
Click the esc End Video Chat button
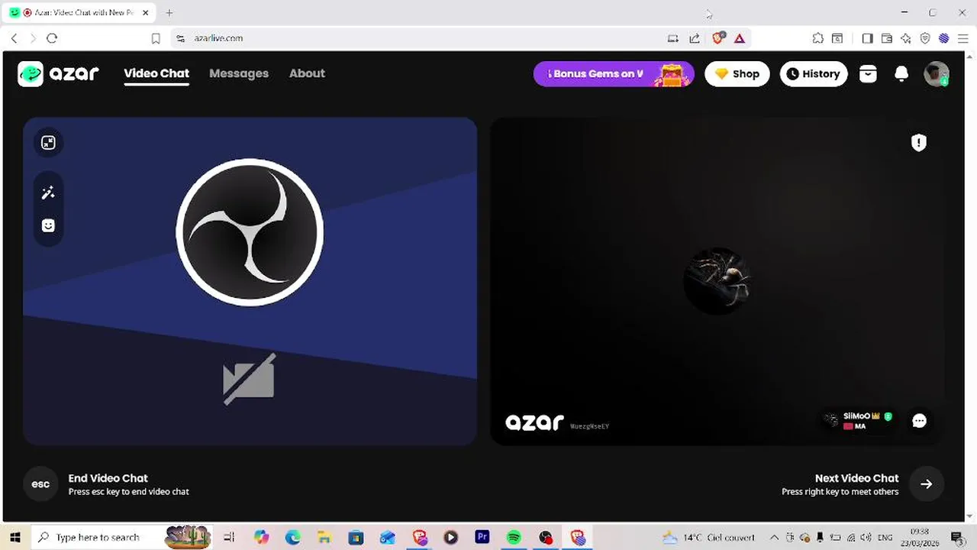coord(40,484)
